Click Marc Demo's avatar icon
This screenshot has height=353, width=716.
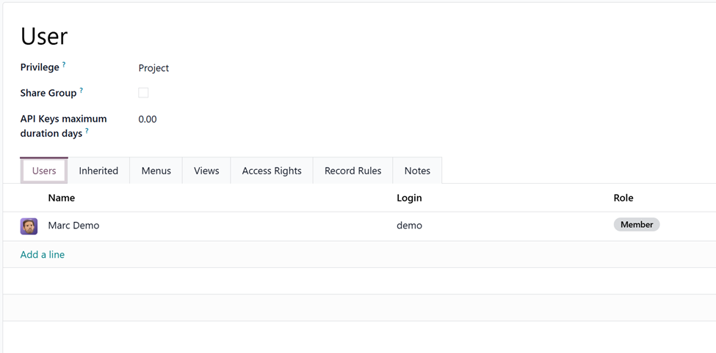pyautogui.click(x=29, y=226)
